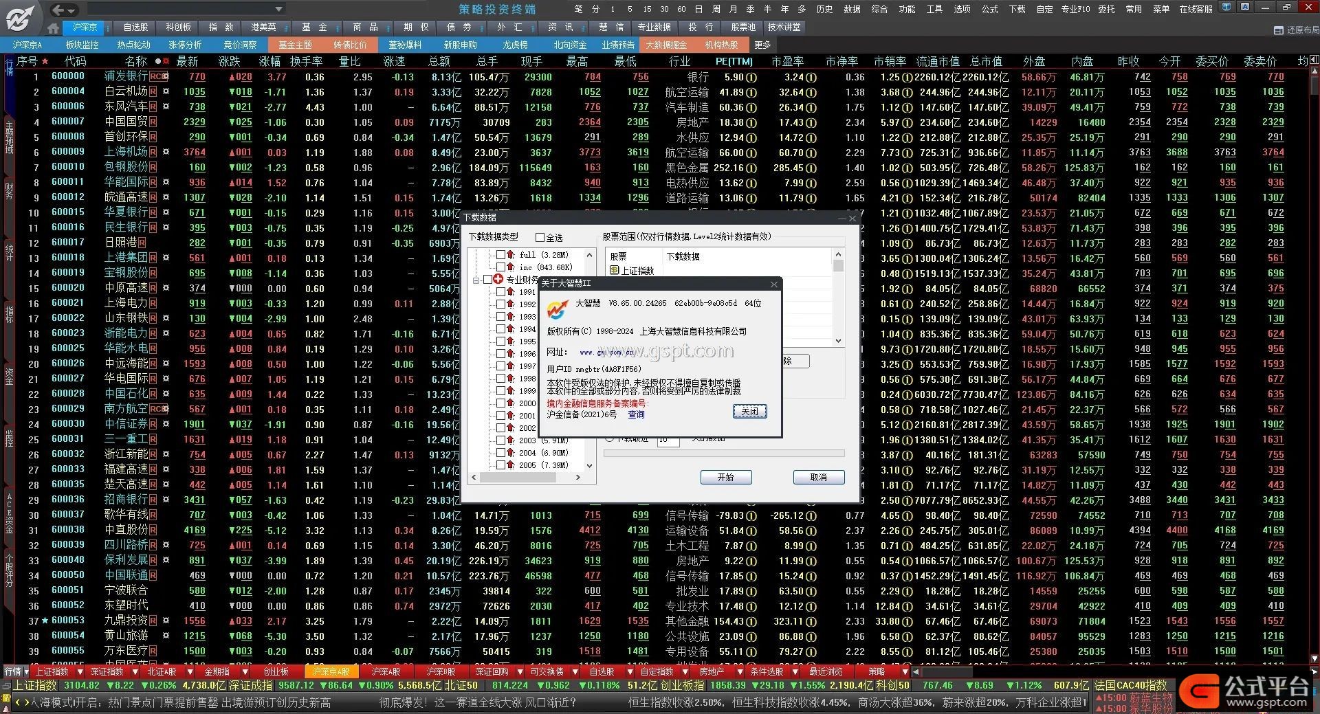
Task: Click the data type tree horizontal scrollbar
Action: [x=527, y=477]
